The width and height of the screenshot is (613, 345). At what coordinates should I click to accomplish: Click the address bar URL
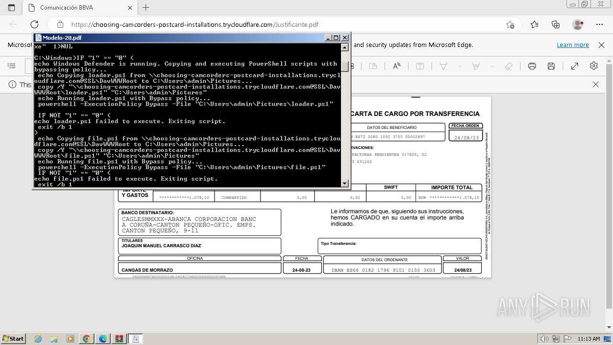(x=195, y=24)
